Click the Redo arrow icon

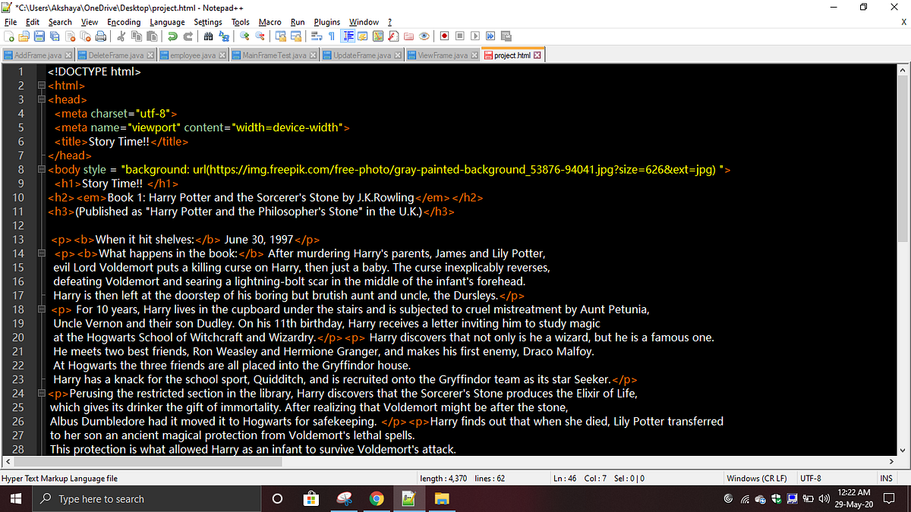pyautogui.click(x=188, y=36)
